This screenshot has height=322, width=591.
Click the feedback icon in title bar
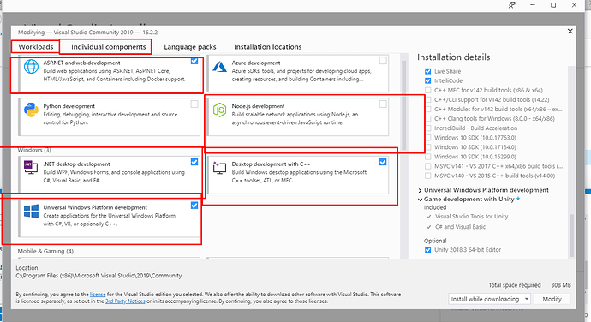511,5
